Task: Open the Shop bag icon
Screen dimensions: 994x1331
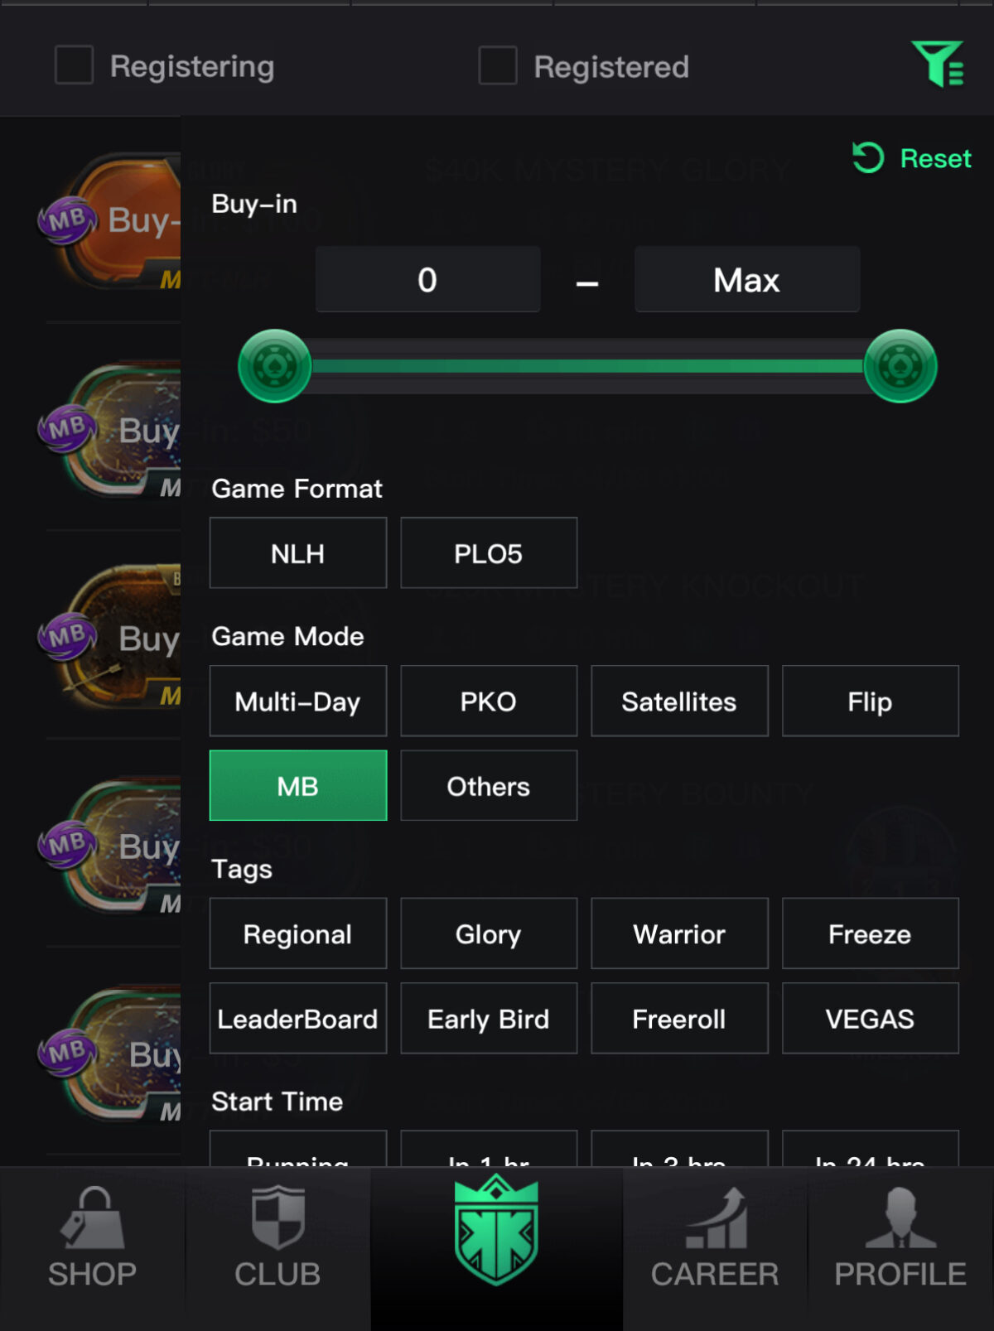Action: (92, 1218)
